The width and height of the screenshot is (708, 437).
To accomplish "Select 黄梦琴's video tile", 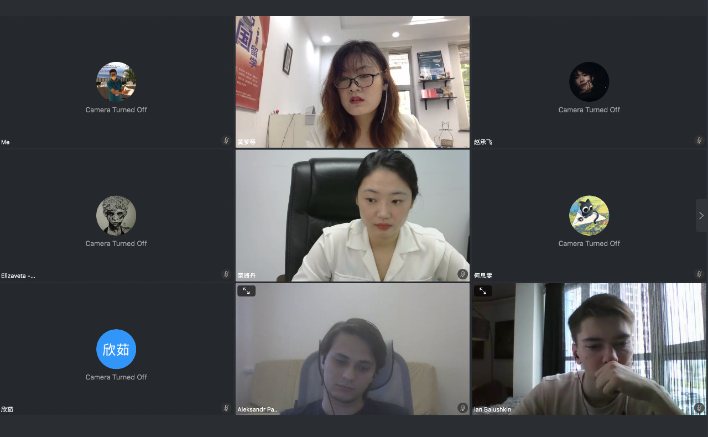I will [x=352, y=82].
